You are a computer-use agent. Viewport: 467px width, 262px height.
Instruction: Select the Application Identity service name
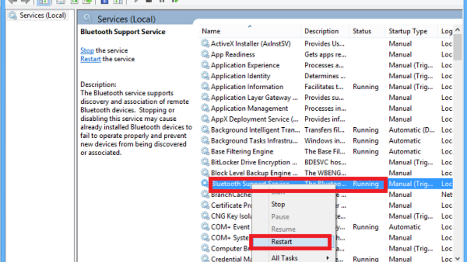[241, 76]
